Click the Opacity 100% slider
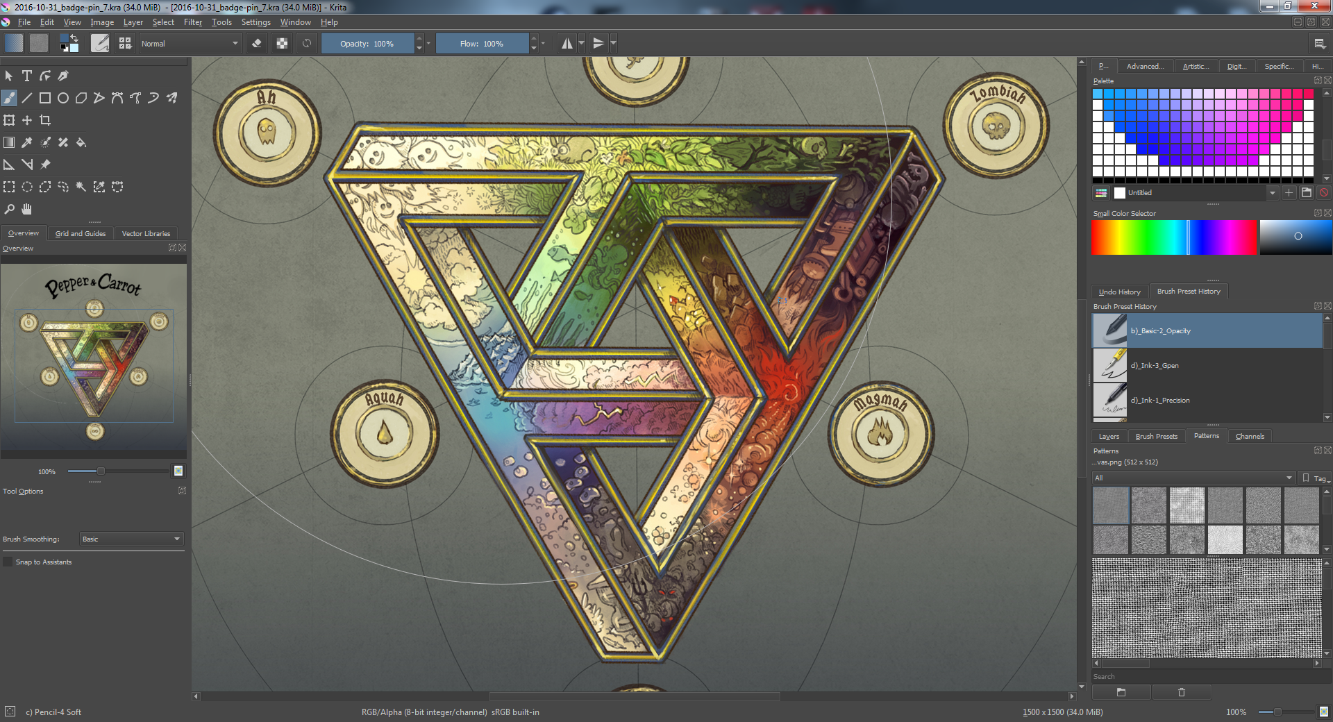Screen dimensions: 1333x722 [367, 43]
